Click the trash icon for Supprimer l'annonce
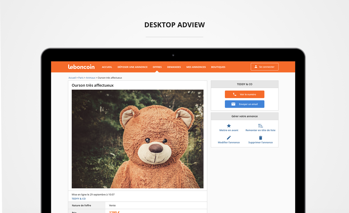This screenshot has height=213, width=349. [x=261, y=138]
